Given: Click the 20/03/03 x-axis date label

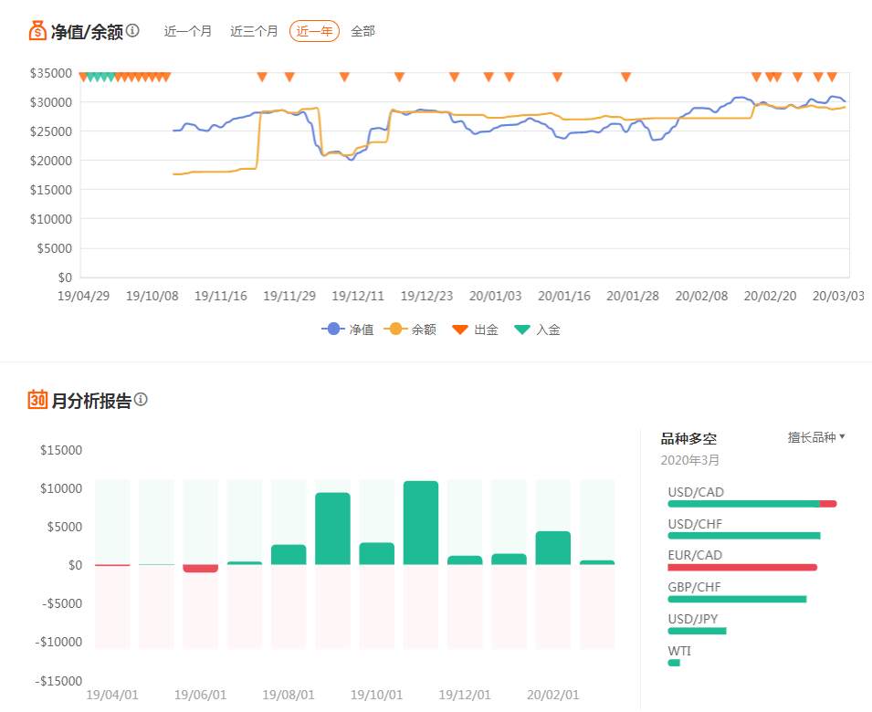Looking at the screenshot, I should click(838, 296).
